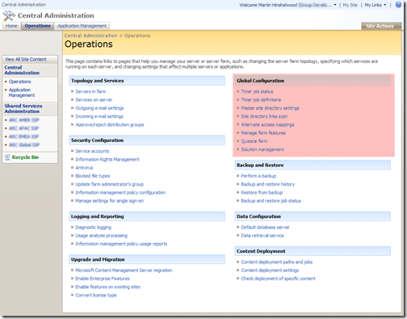
Task: Click Update farm administrator's group
Action: [109, 184]
